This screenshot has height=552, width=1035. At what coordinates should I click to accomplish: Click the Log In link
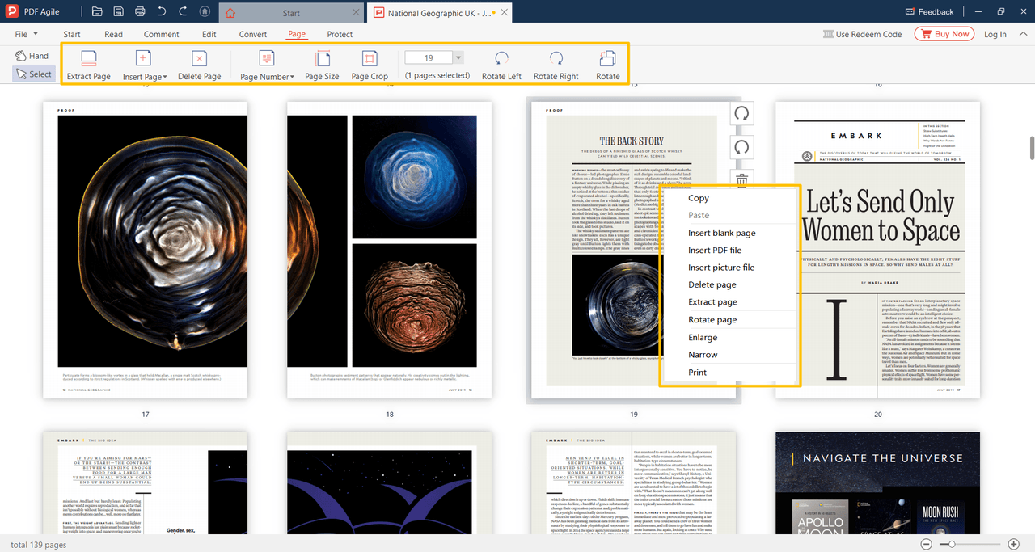995,34
